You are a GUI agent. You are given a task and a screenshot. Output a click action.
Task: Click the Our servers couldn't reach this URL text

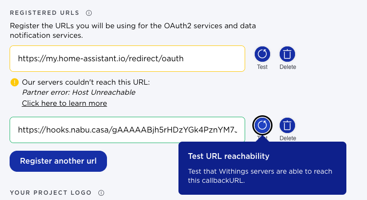(86, 82)
